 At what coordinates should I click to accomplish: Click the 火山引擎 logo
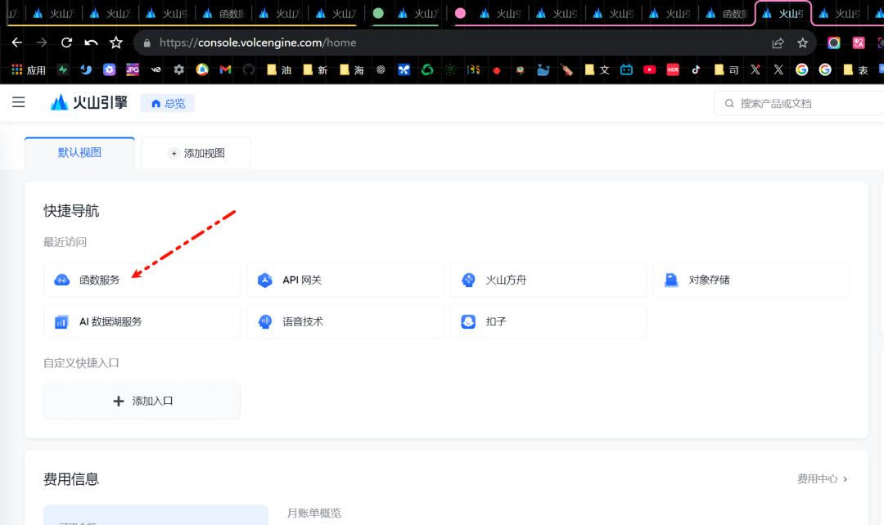pyautogui.click(x=89, y=102)
